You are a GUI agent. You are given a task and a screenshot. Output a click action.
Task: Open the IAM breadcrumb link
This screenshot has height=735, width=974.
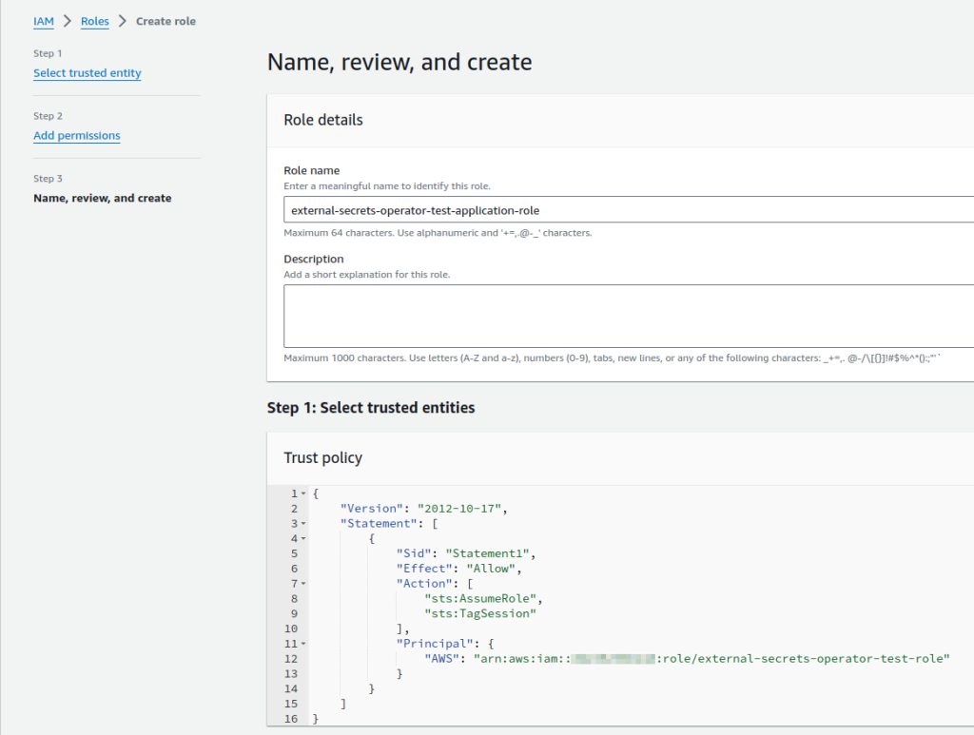point(44,21)
